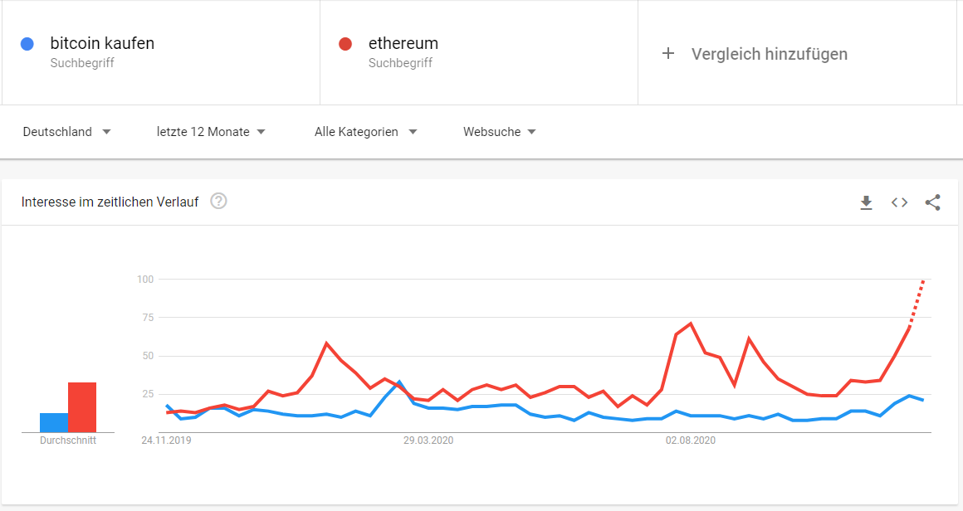Click the plus icon to add comparison

click(x=668, y=54)
